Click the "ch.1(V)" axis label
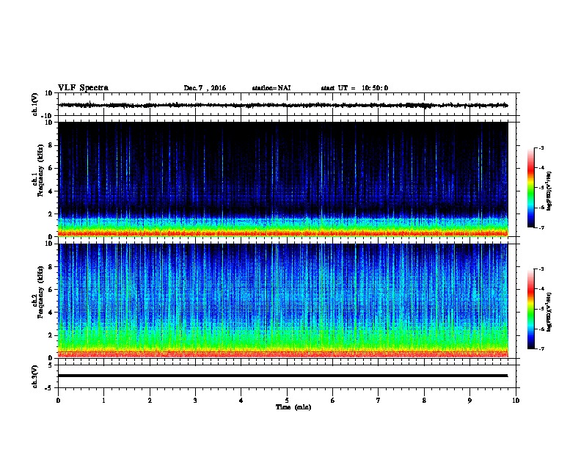This screenshot has height=449, width=581. (x=35, y=104)
